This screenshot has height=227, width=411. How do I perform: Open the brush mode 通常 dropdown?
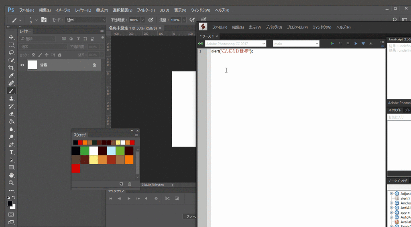[85, 20]
